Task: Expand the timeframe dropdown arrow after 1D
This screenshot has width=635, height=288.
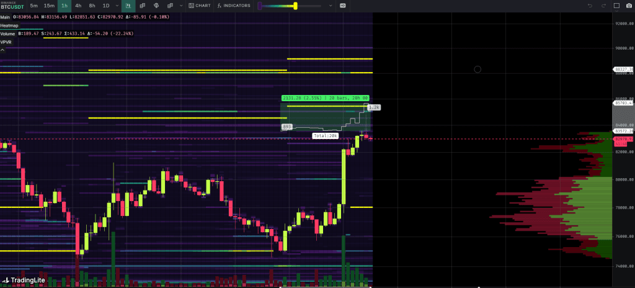Action: [117, 6]
